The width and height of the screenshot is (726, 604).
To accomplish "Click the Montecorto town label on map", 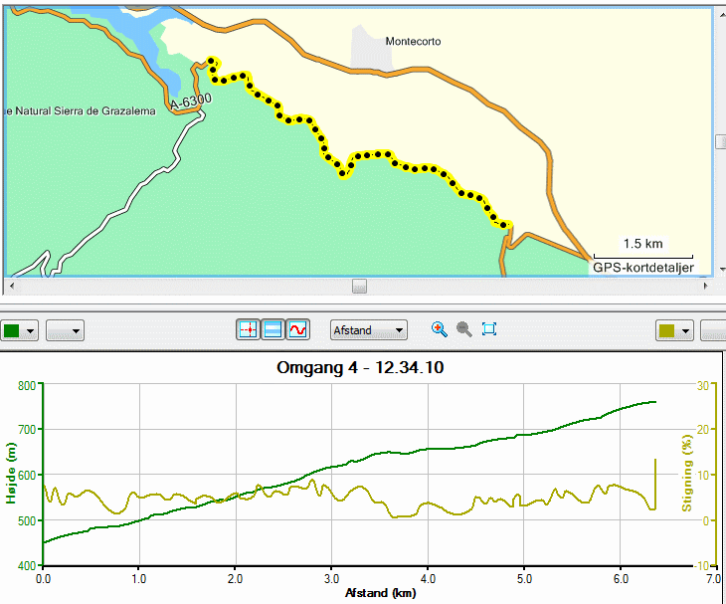I will tap(413, 41).
